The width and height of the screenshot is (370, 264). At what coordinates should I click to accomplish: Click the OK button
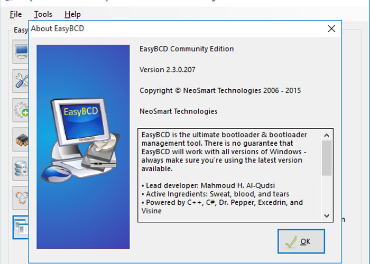(301, 241)
